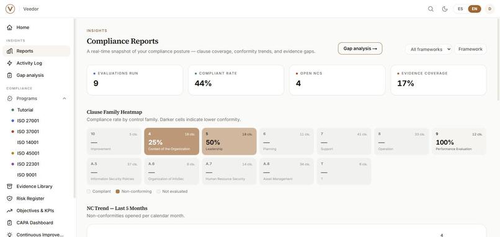Click the Objectives & KPIs trend icon
The image size is (500, 237).
(9, 210)
